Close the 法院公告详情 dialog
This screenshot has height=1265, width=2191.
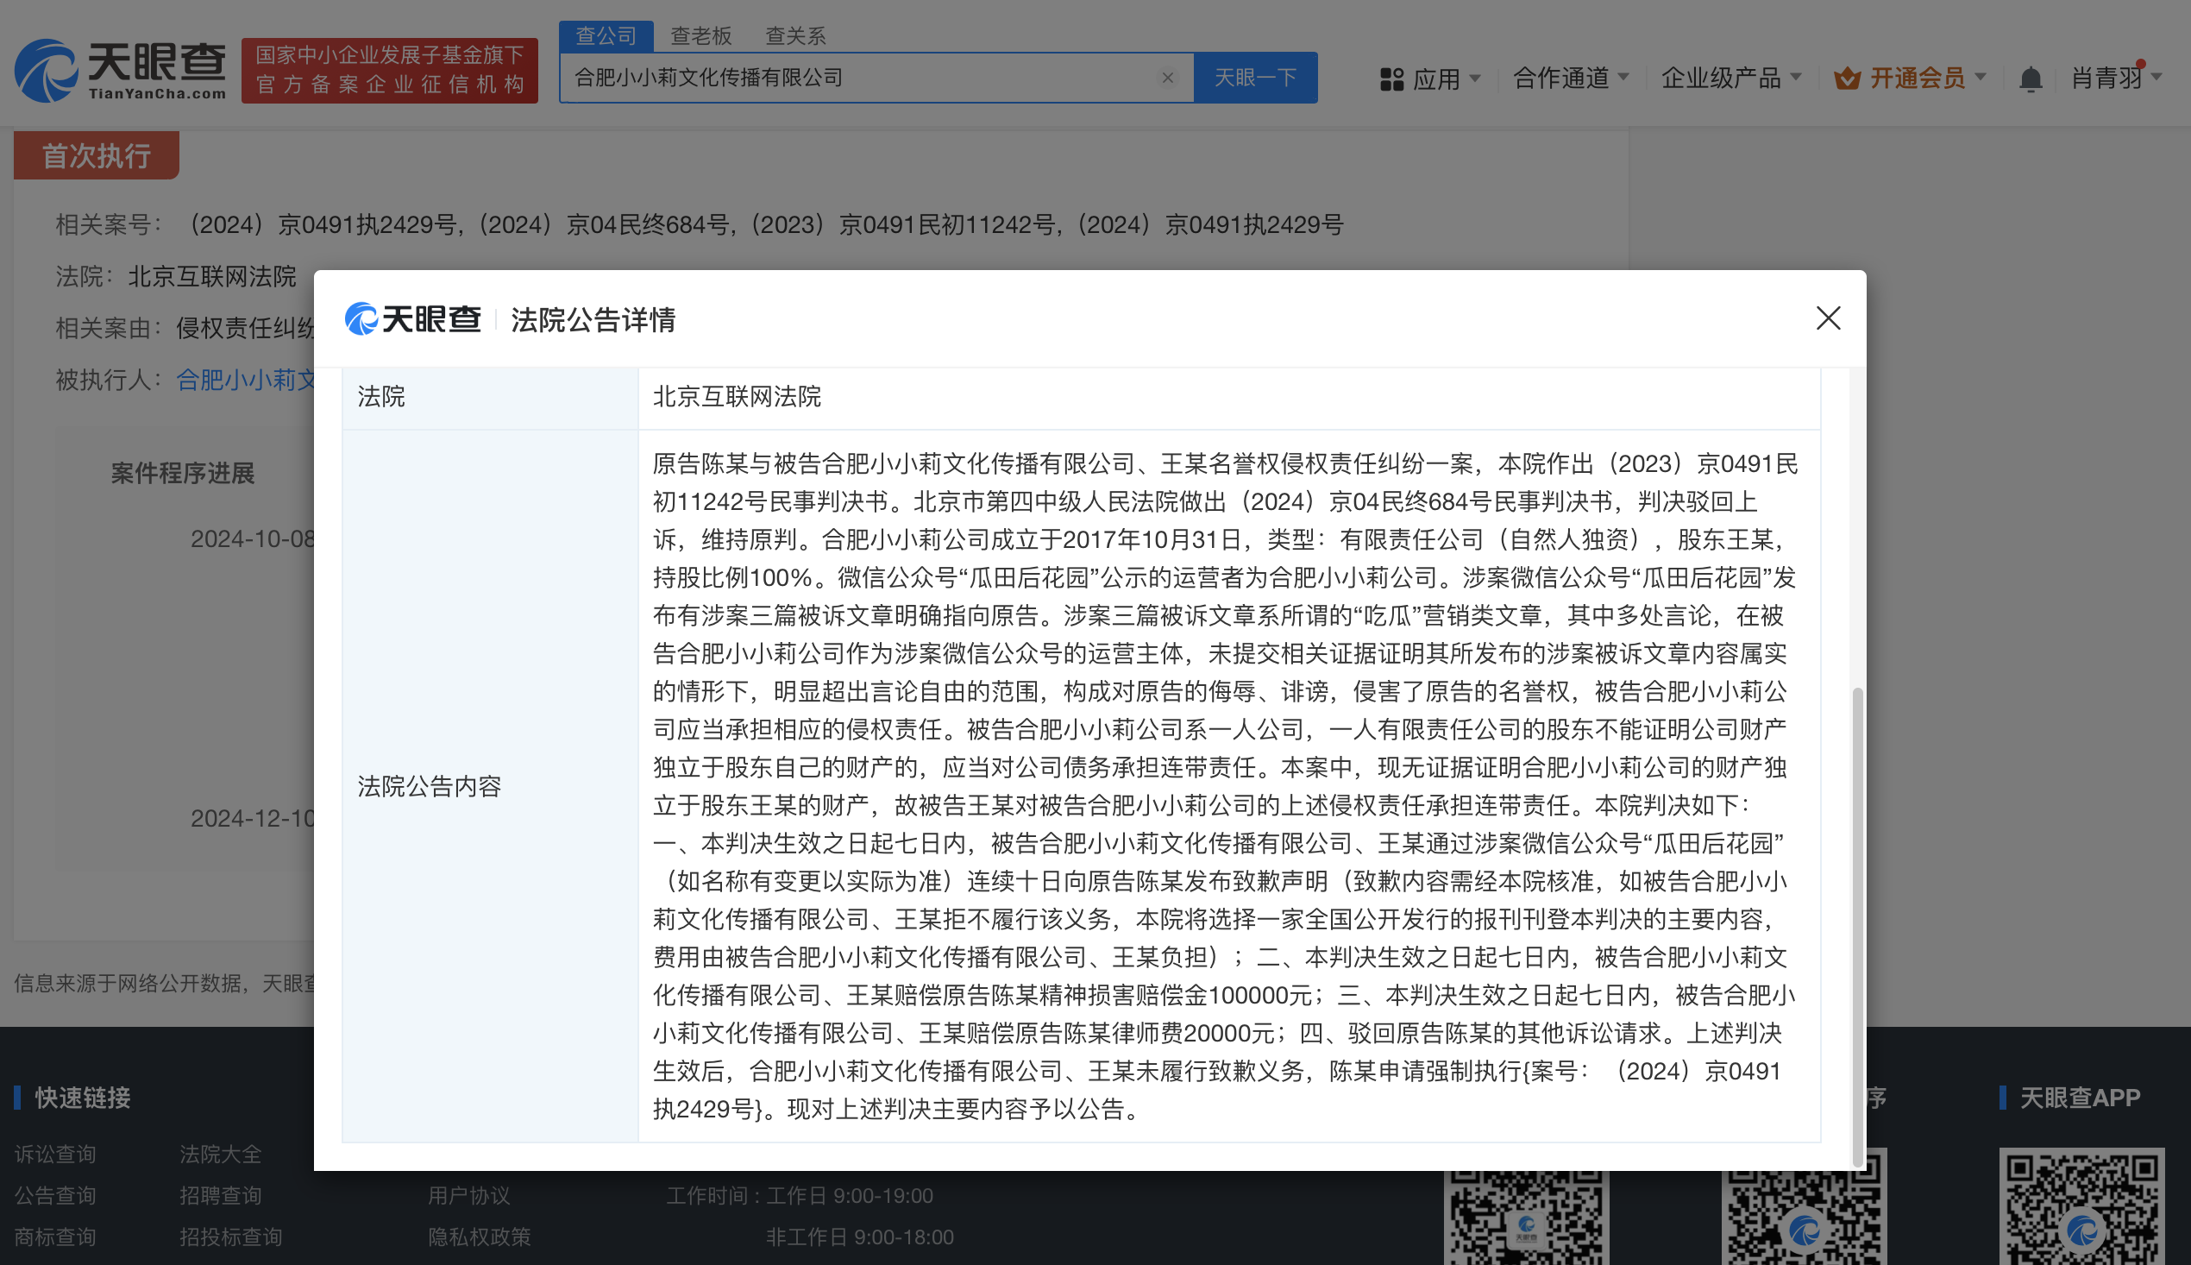pos(1828,319)
